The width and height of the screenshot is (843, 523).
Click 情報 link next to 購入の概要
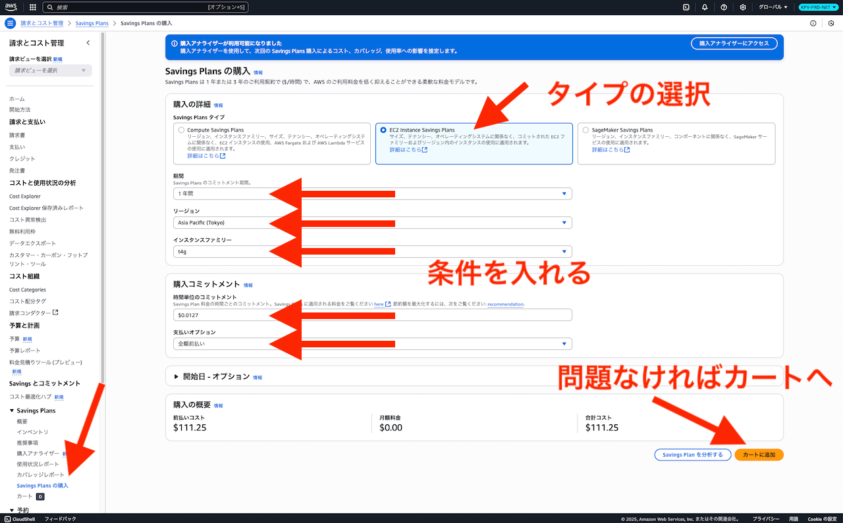tap(218, 406)
